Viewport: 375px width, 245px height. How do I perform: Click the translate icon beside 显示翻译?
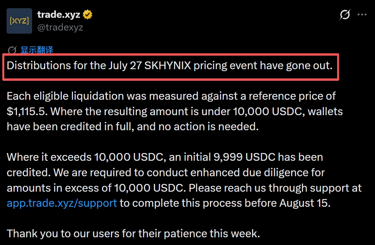[x=12, y=50]
